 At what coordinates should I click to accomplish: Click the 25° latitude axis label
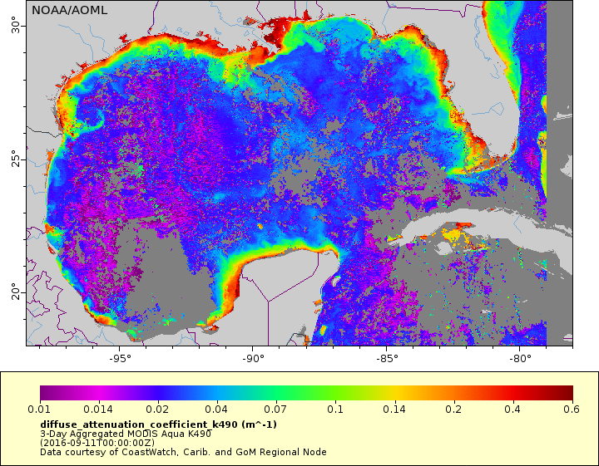click(x=16, y=159)
